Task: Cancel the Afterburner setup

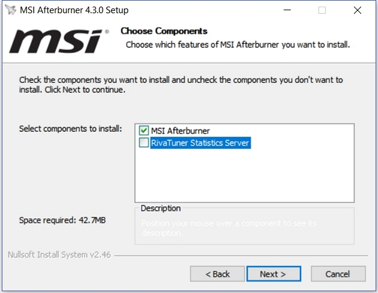Action: point(338,274)
